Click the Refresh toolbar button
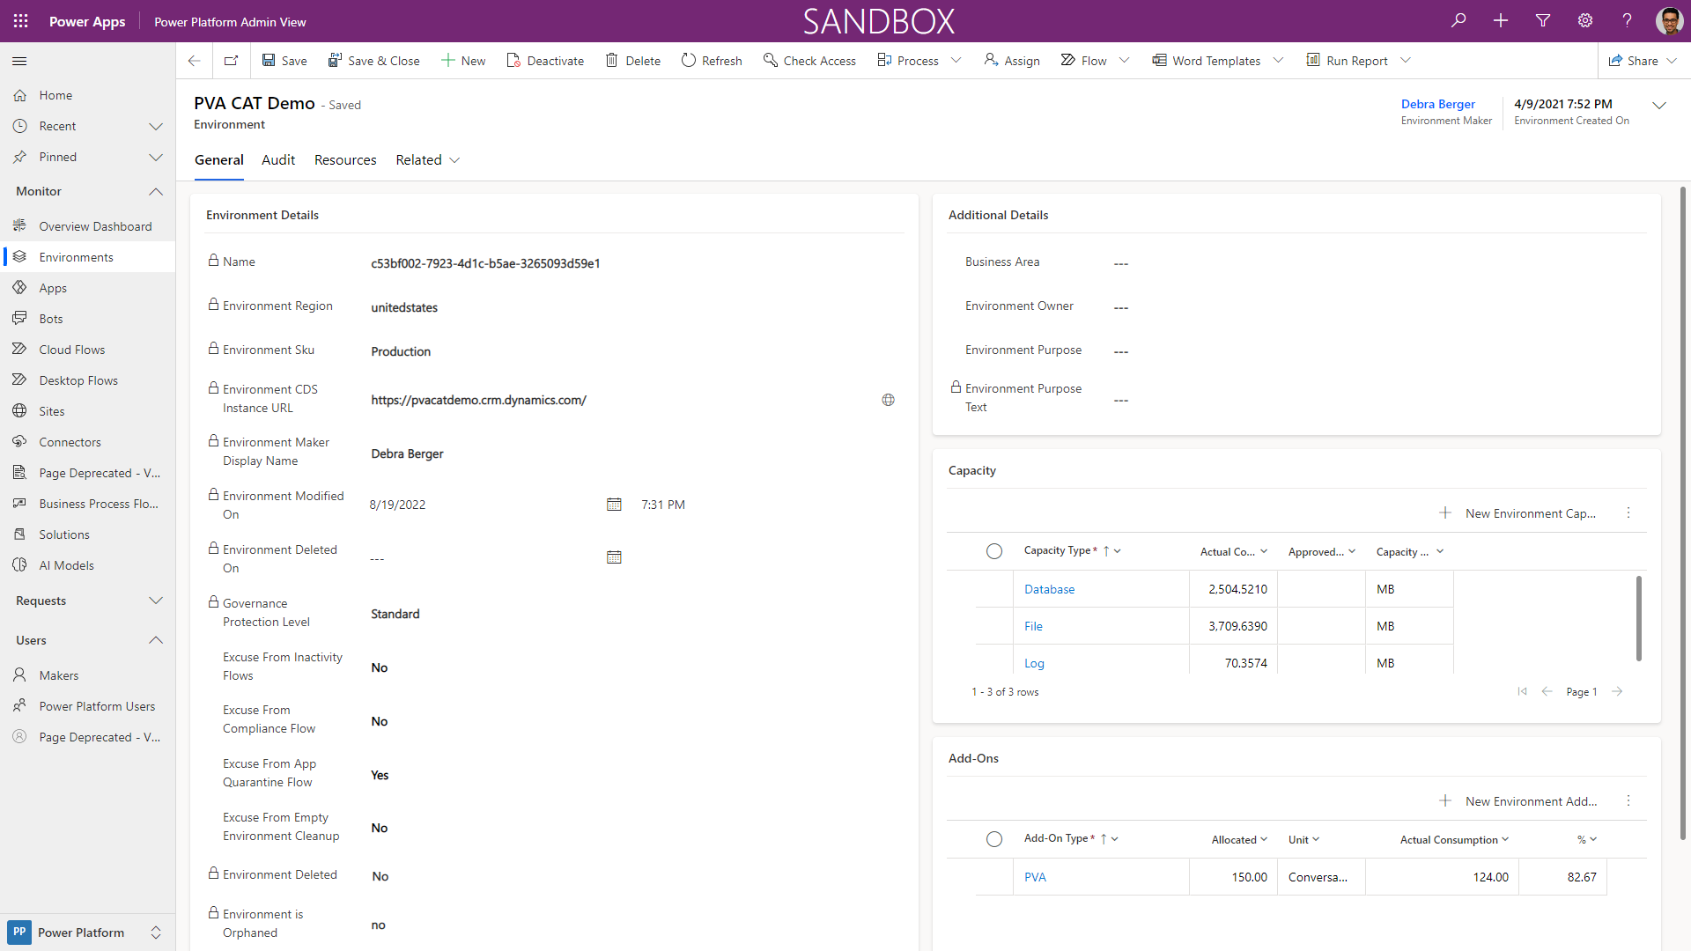This screenshot has width=1691, height=951. pyautogui.click(x=712, y=61)
